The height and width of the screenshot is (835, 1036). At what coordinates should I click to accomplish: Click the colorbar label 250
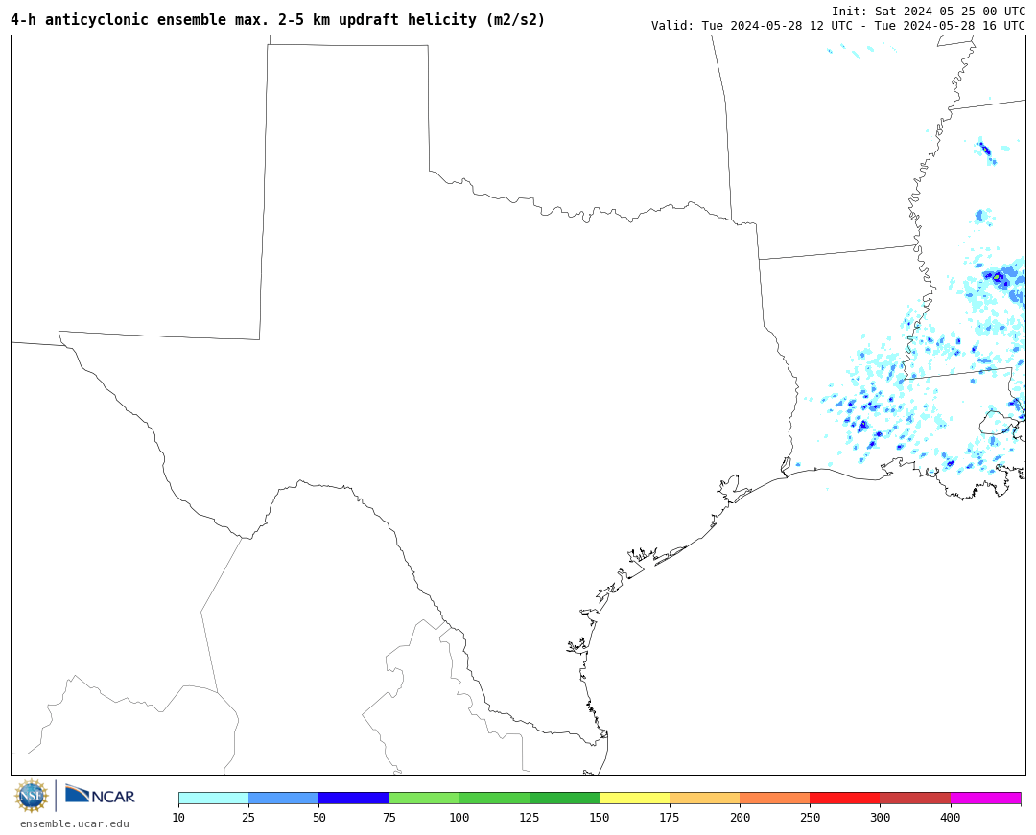click(810, 817)
